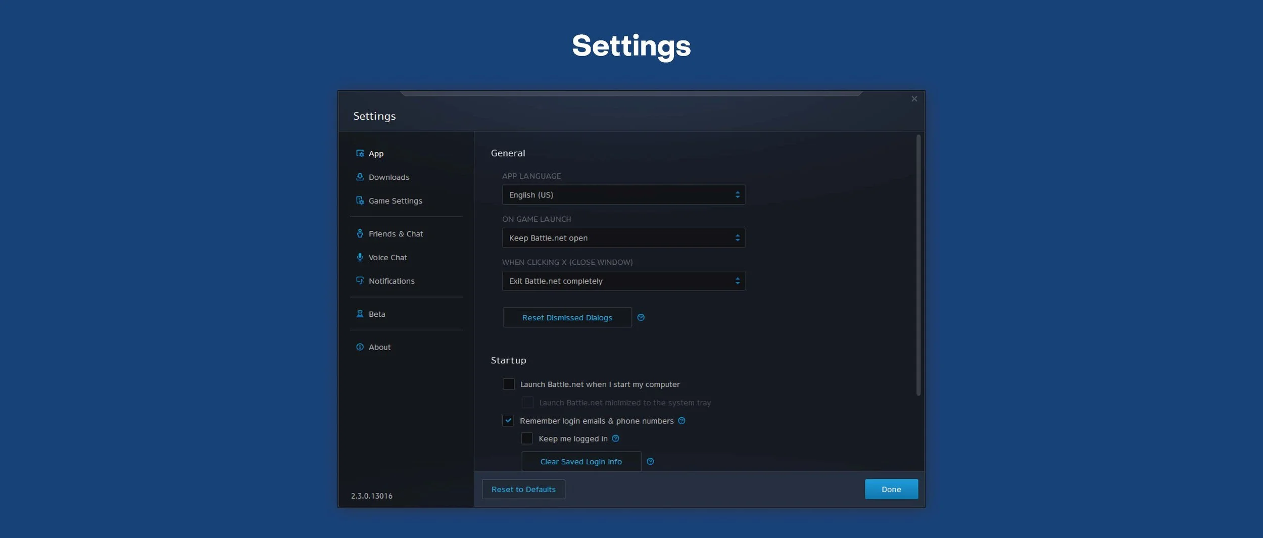Open the App Language dropdown
The height and width of the screenshot is (538, 1263).
click(x=623, y=194)
